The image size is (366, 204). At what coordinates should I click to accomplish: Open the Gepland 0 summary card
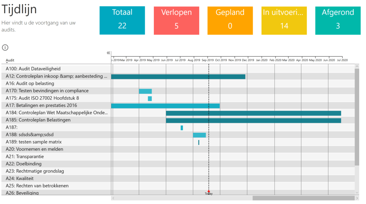click(230, 20)
